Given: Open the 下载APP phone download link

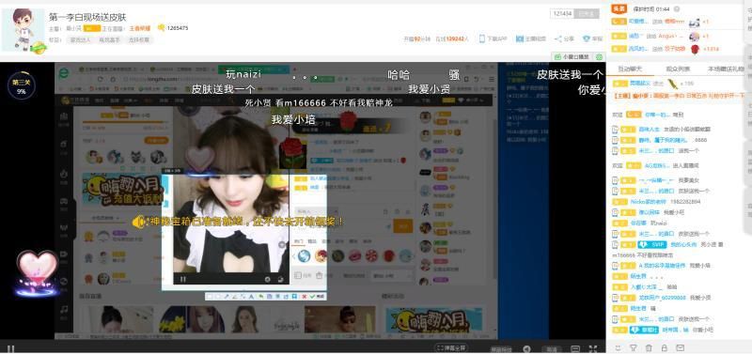Looking at the screenshot, I should (493, 38).
